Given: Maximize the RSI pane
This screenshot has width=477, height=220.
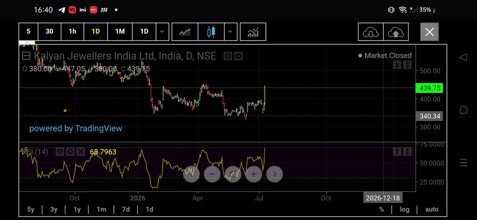Looking at the screenshot, I should [408, 151].
